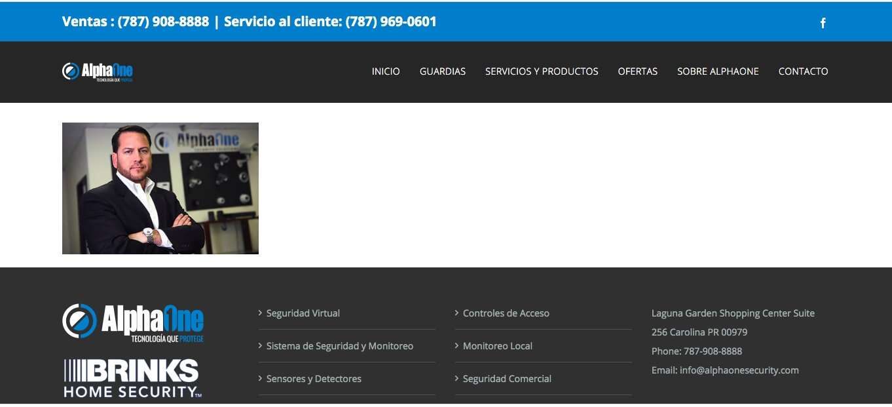Open Seguridad Comercial footer link
This screenshot has height=407, width=892.
click(x=507, y=379)
